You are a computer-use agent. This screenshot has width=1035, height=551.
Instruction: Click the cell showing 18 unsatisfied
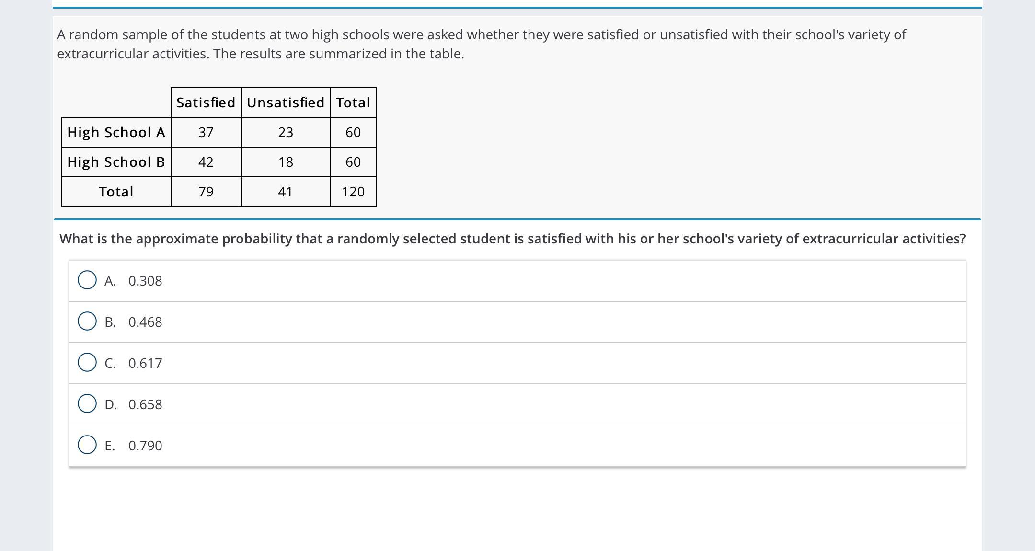tap(286, 162)
